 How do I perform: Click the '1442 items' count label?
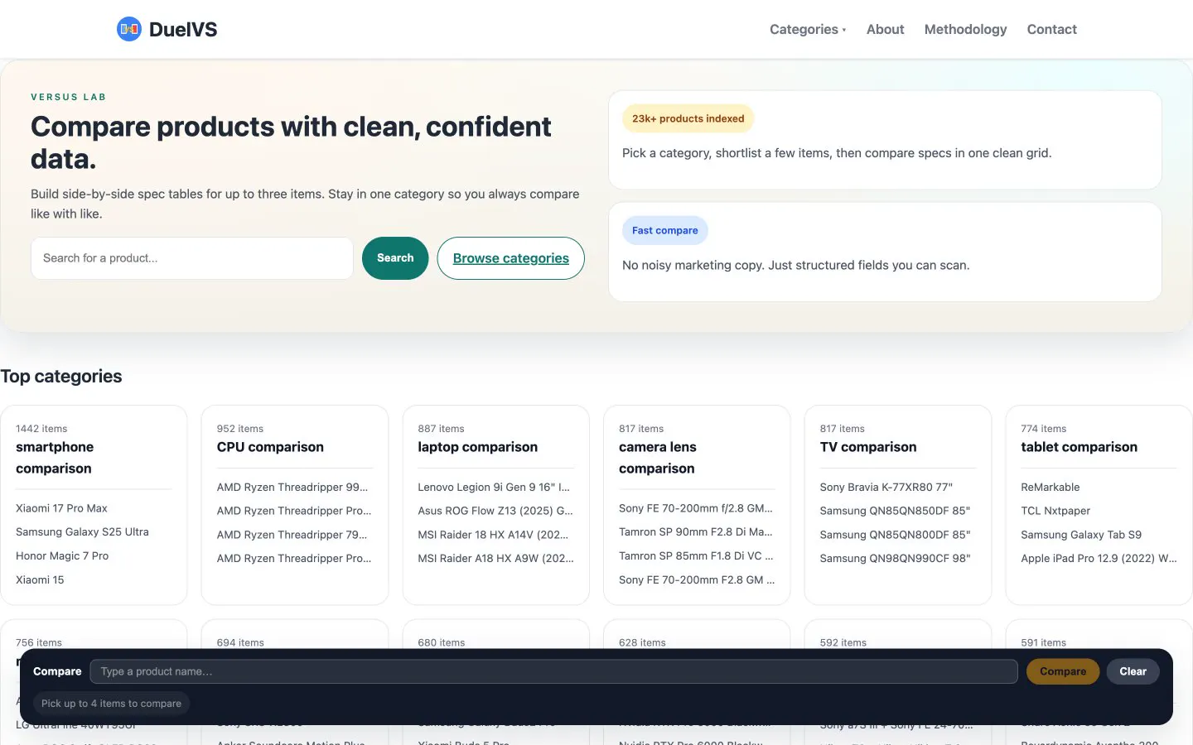41,429
